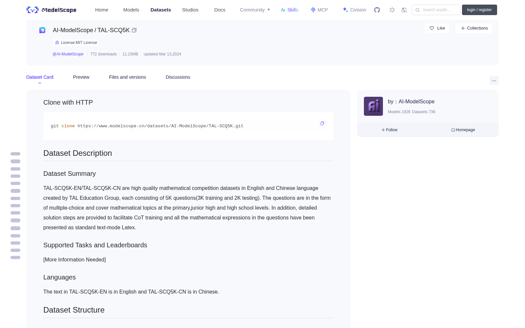Click the Models 1926 count
Image resolution: width=525 pixels, height=328 pixels.
(x=399, y=112)
